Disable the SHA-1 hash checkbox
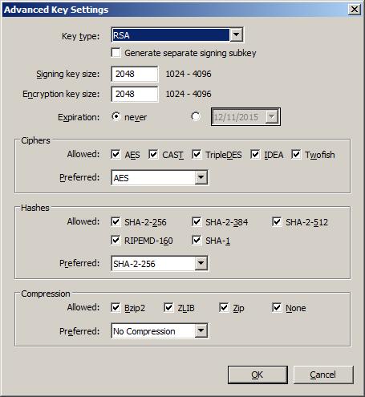365x397 pixels. [x=197, y=240]
